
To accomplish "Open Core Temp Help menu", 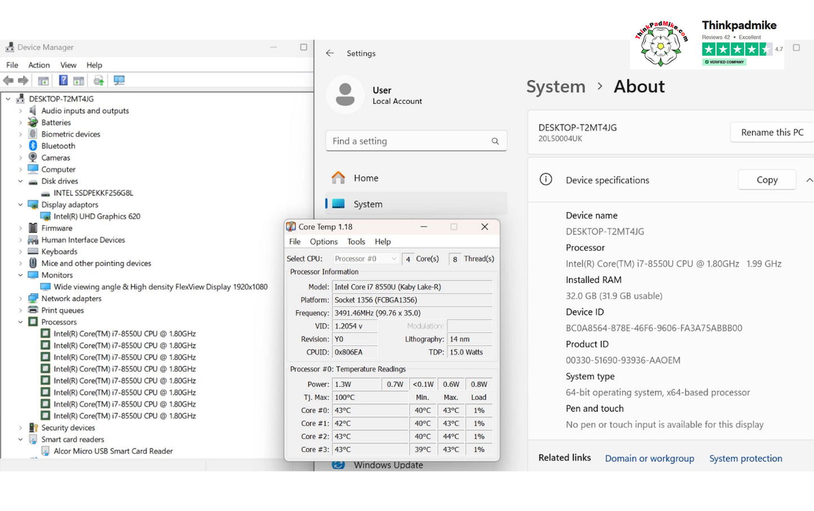I will tap(382, 241).
